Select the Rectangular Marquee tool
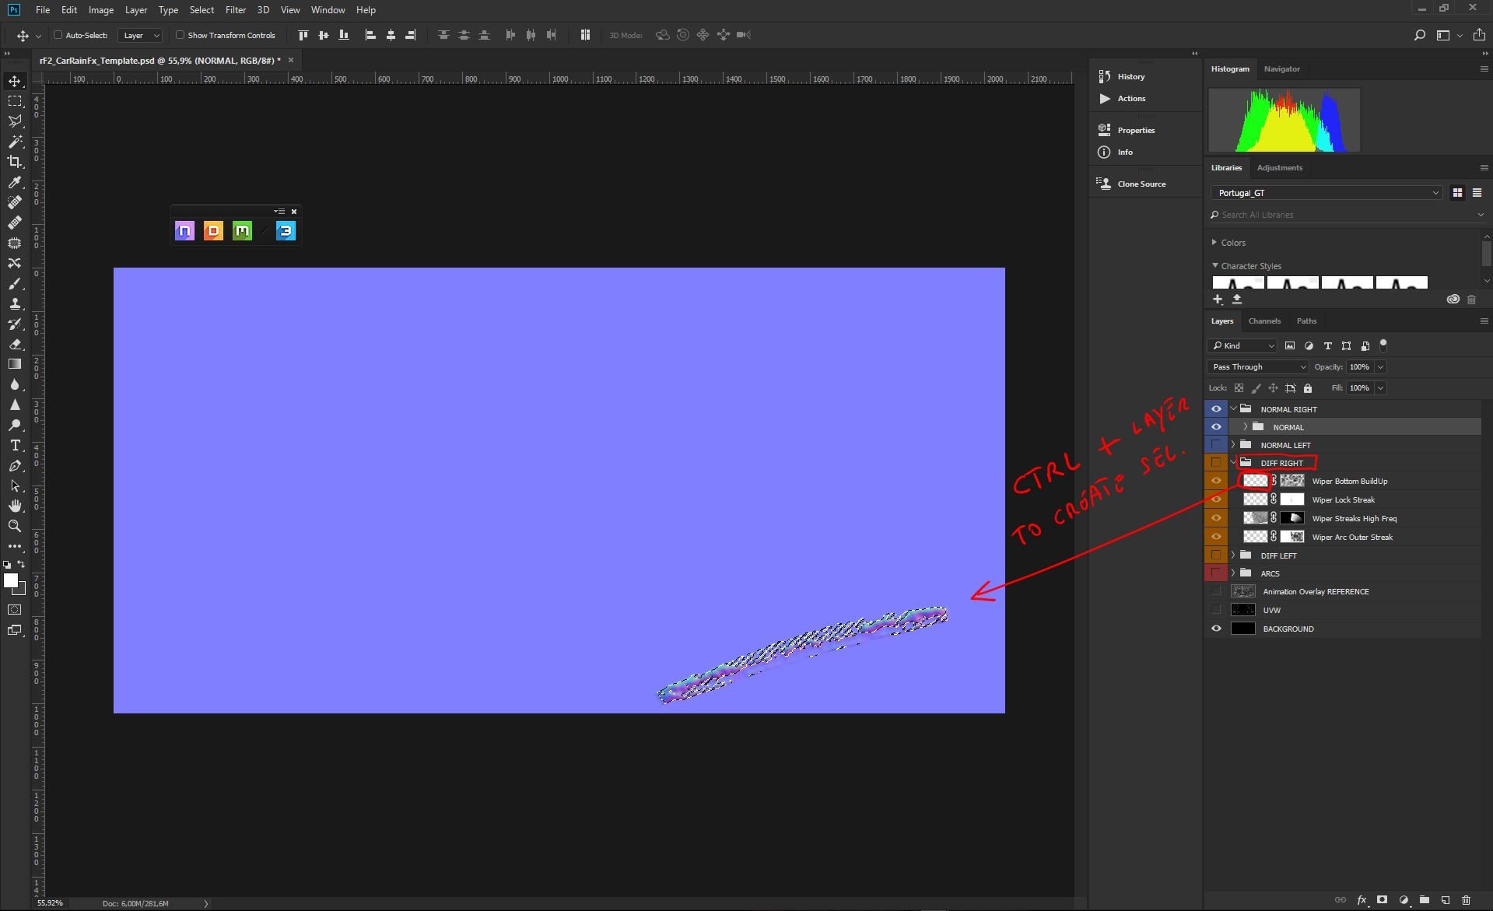 point(15,101)
